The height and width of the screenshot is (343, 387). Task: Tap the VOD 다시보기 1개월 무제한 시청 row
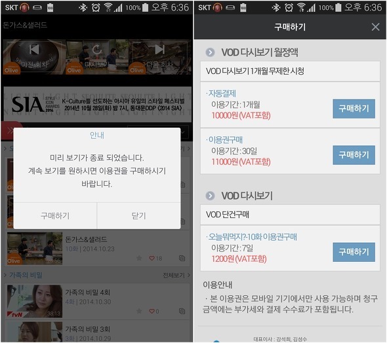pos(290,71)
